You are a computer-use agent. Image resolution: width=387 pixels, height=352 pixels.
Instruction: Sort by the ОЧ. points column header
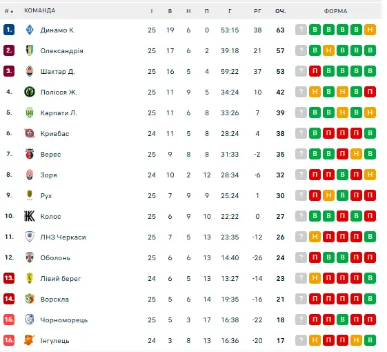(280, 11)
